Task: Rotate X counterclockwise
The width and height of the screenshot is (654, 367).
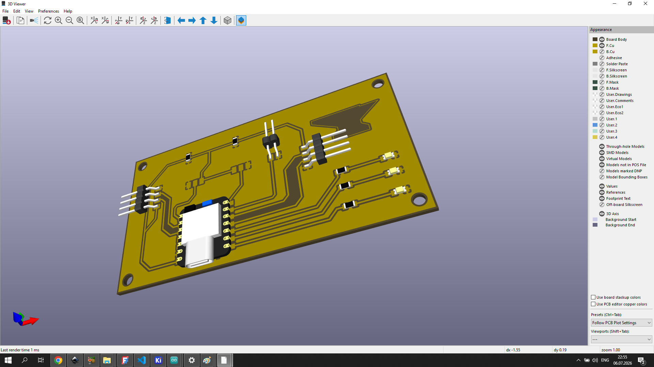Action: [x=105, y=20]
